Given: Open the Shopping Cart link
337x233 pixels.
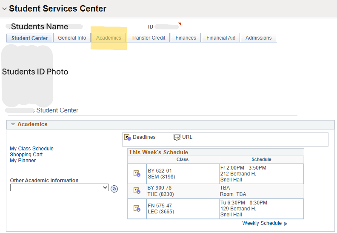Looking at the screenshot, I should [26, 155].
